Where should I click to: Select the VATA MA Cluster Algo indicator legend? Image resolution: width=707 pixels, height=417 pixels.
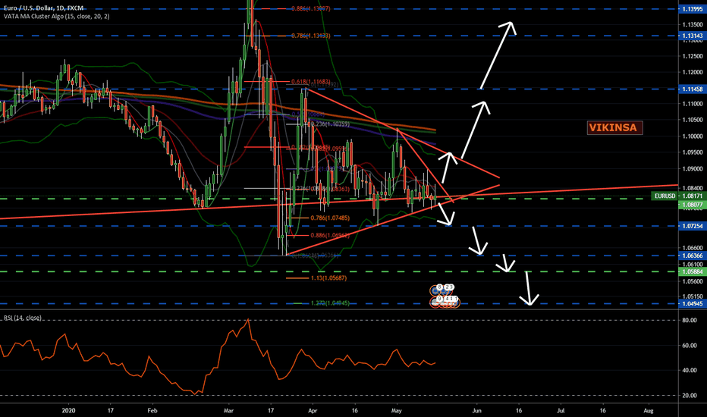tap(56, 16)
